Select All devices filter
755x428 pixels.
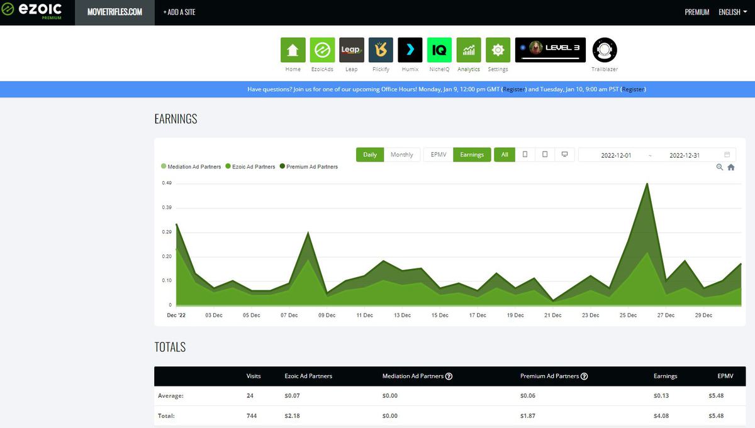505,155
